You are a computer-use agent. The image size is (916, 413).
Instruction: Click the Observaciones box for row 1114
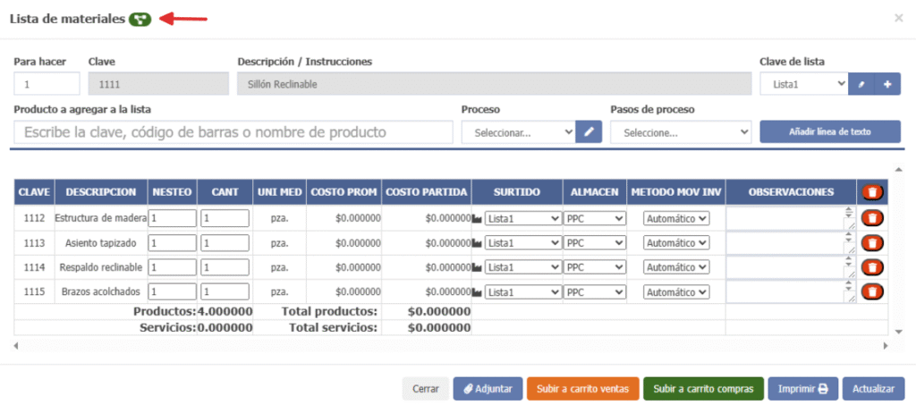791,267
